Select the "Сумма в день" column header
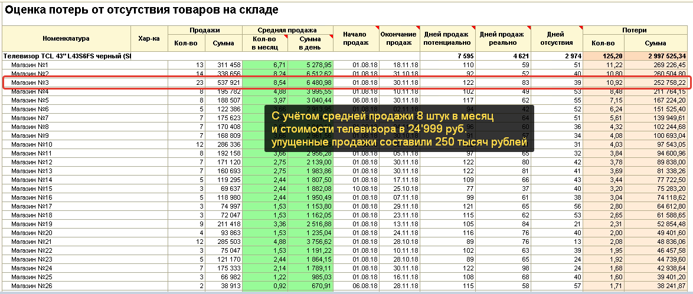The height and width of the screenshot is (294, 693). coord(310,43)
